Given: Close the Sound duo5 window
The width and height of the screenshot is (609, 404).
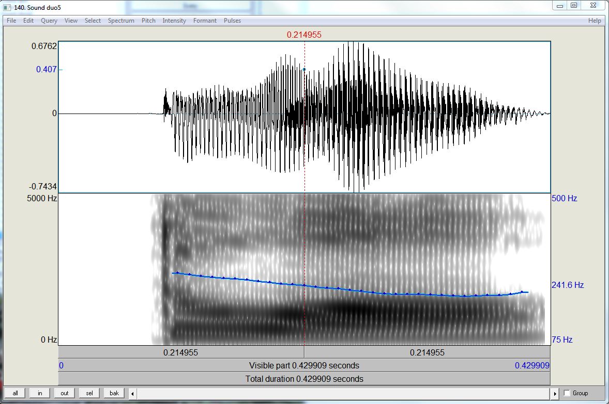Looking at the screenshot, I should tap(593, 6).
